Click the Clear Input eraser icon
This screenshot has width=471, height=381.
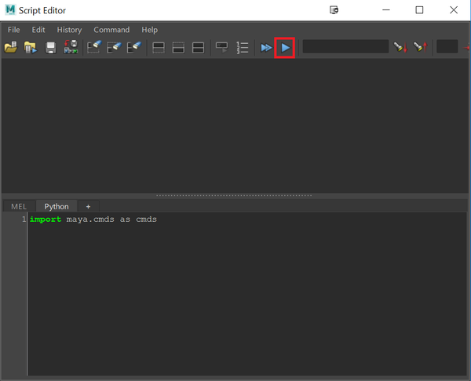[x=114, y=47]
